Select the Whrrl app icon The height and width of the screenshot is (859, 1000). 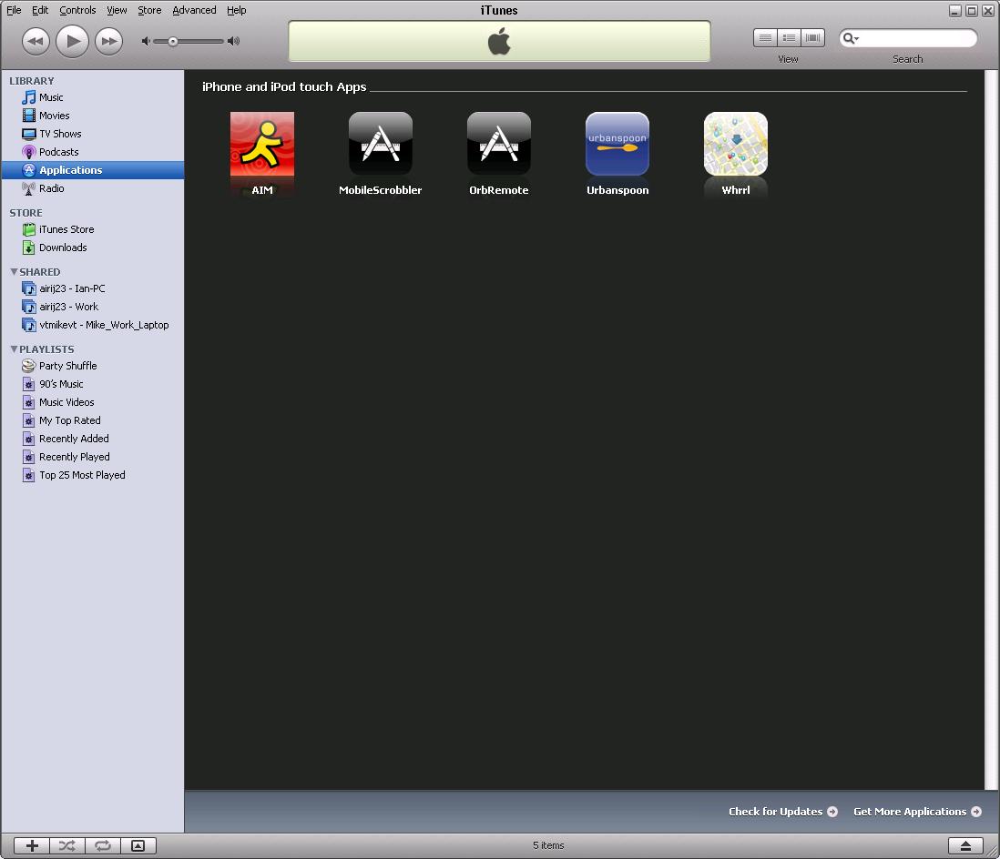735,144
